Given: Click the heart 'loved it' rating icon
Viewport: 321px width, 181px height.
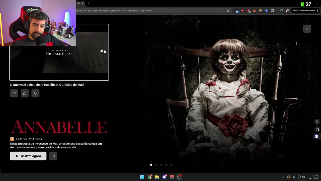Looking at the screenshot, I should 14,93.
